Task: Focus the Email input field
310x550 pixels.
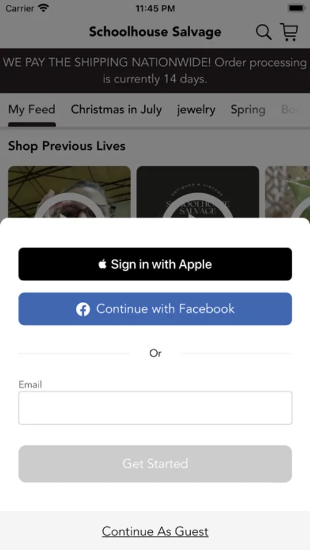Action: [155, 408]
